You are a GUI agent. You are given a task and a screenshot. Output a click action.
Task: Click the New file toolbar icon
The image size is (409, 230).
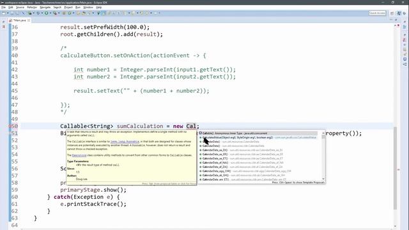click(x=3, y=13)
